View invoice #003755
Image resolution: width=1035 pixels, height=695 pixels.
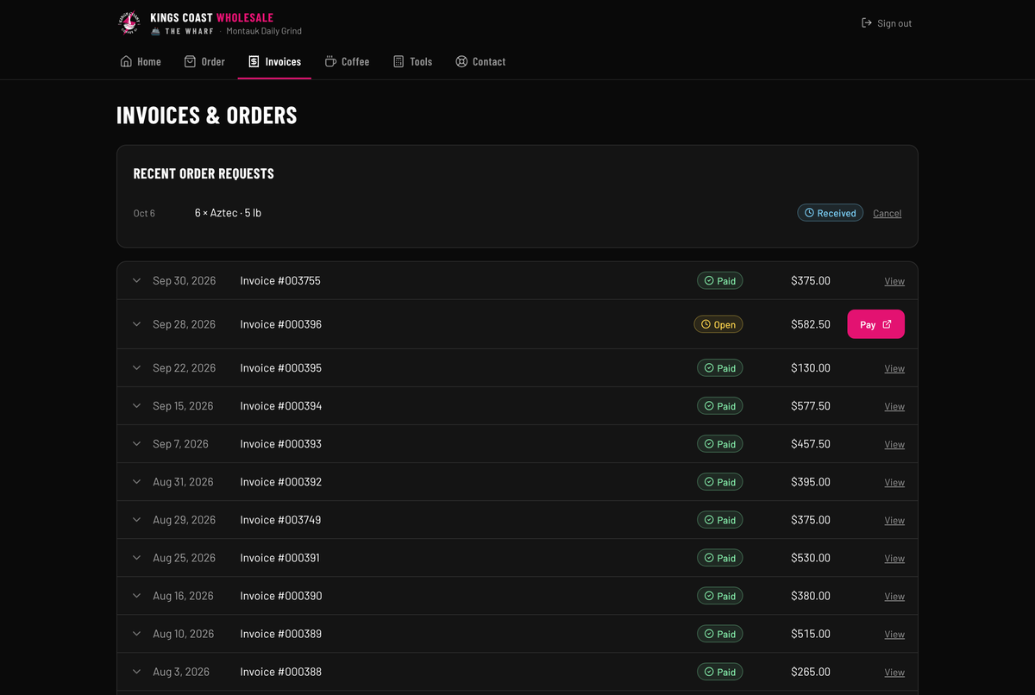coord(894,281)
